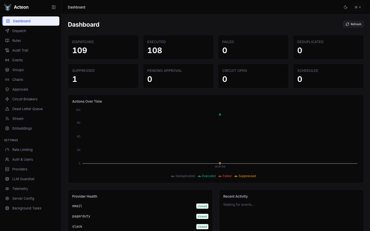The width and height of the screenshot is (370, 231).
Task: Select the Events broadcast icon
Action: tap(7, 60)
